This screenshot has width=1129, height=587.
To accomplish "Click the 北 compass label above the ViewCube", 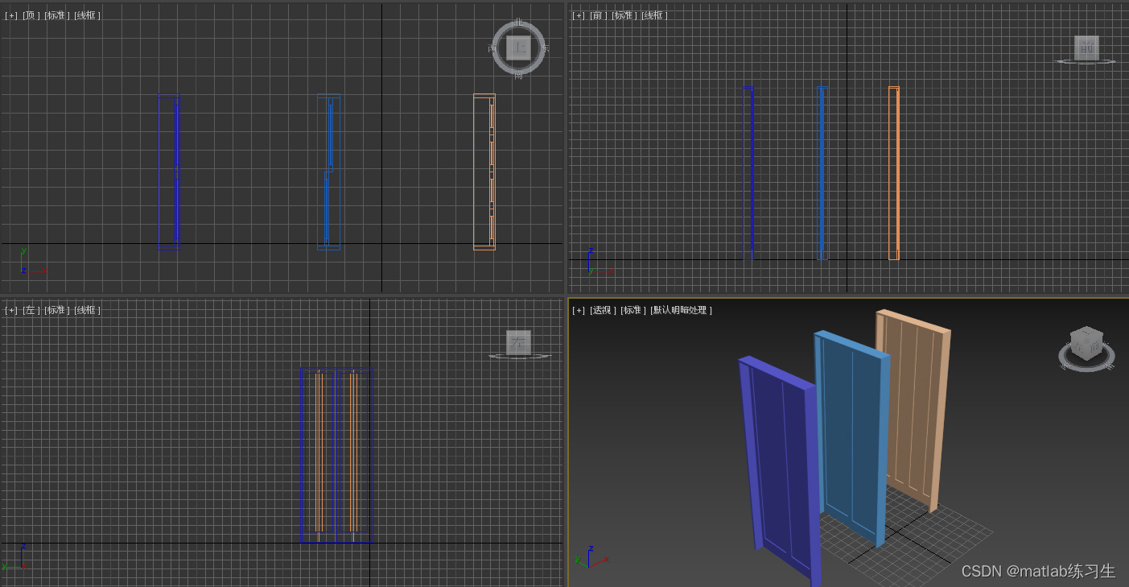I will [x=517, y=23].
